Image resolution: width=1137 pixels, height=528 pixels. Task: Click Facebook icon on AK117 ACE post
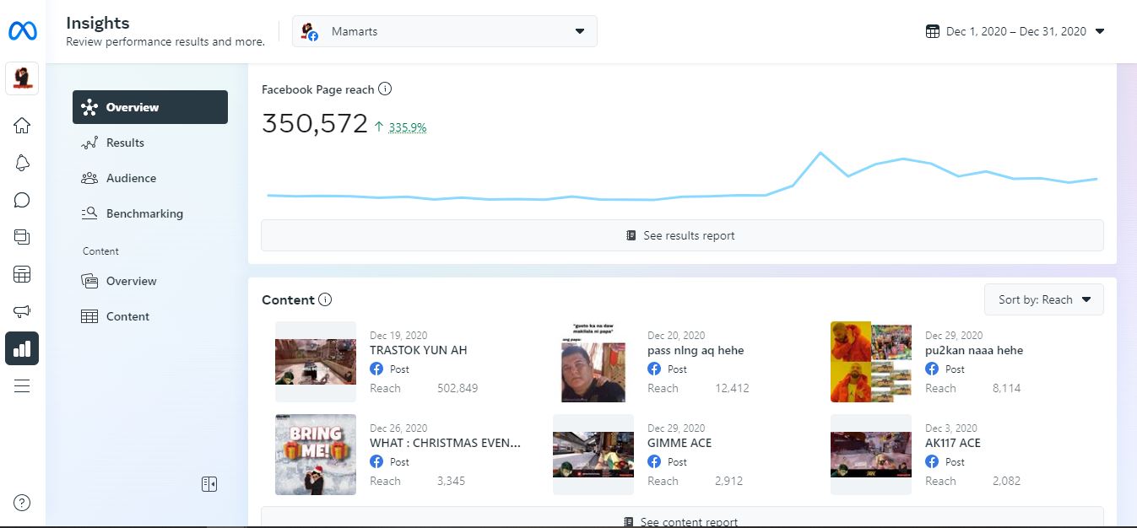coord(932,461)
